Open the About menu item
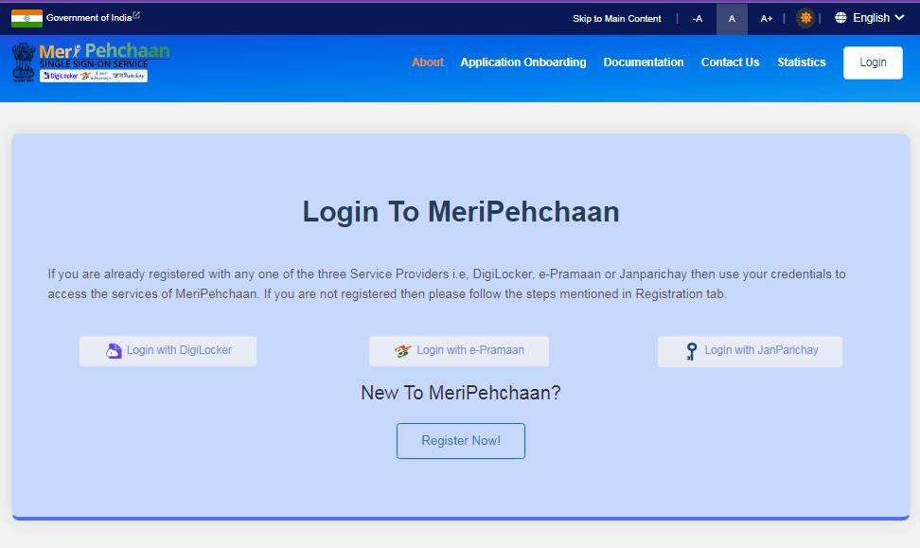This screenshot has height=548, width=920. pos(428,62)
